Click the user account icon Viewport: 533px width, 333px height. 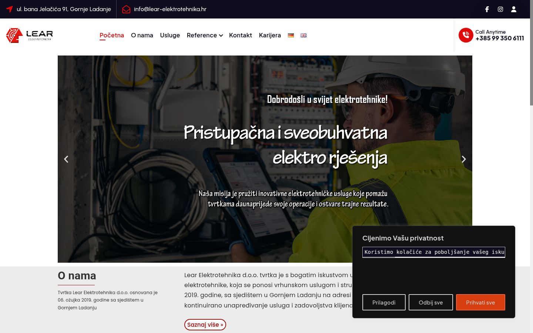(x=514, y=9)
